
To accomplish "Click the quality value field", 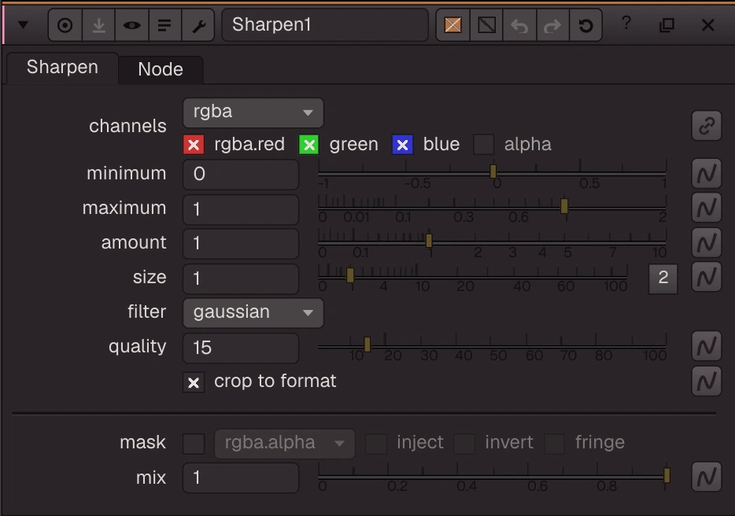I will [241, 348].
